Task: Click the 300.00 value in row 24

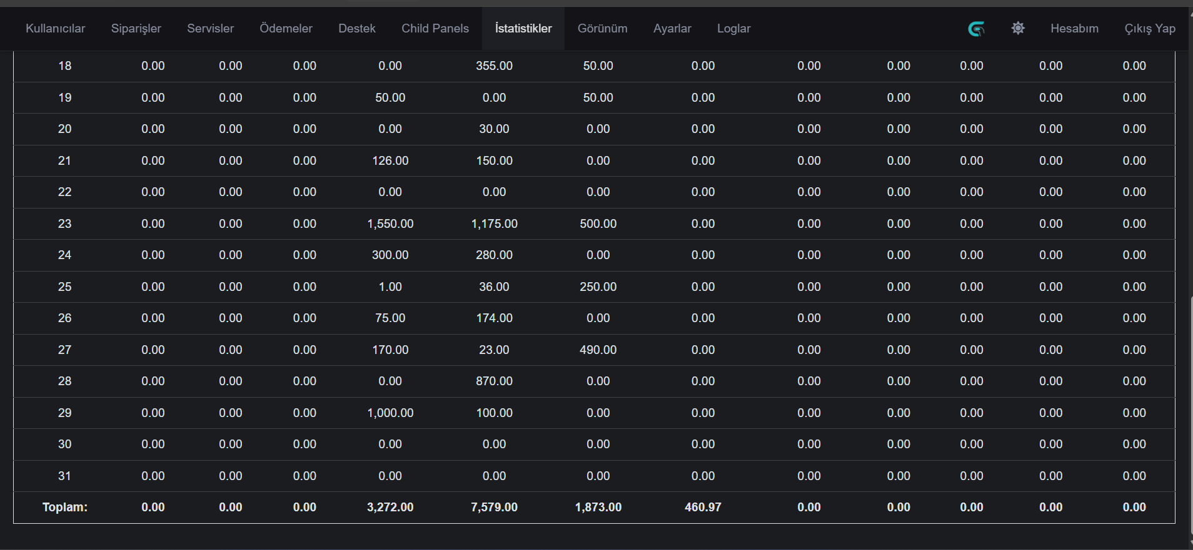Action: pyautogui.click(x=390, y=255)
